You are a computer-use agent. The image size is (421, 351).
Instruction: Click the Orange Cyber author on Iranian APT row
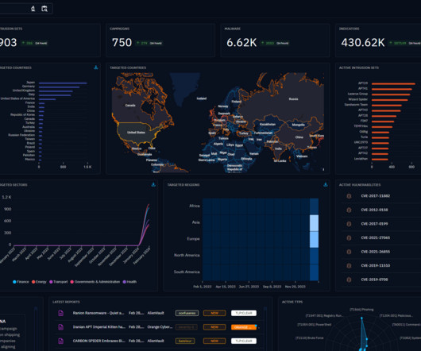160,327
